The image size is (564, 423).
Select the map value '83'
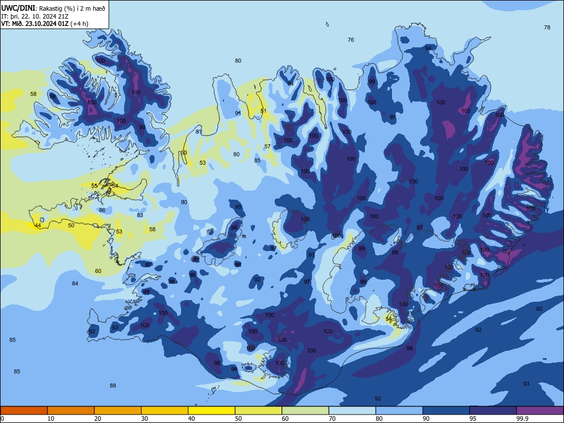click(140, 215)
